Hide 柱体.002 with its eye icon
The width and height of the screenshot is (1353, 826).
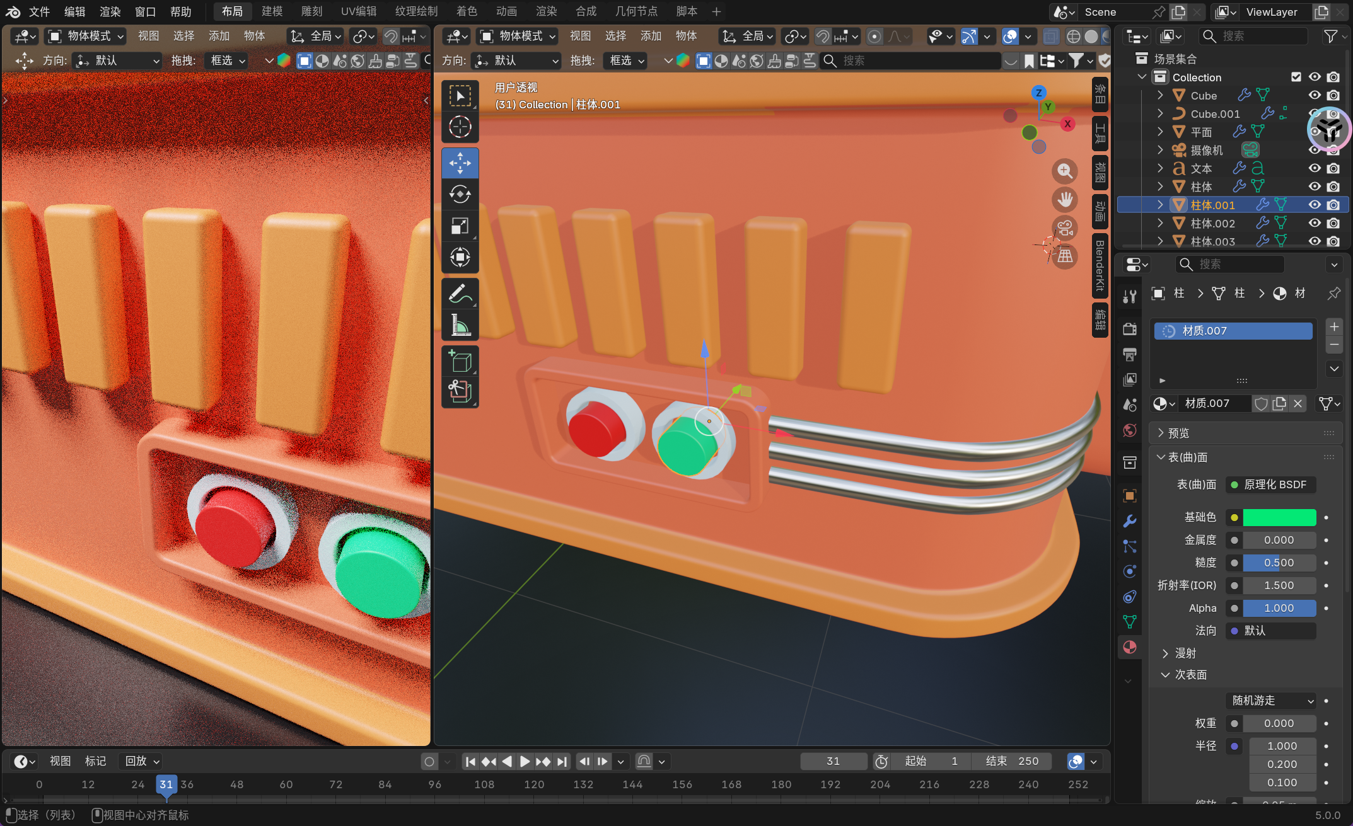click(x=1315, y=223)
